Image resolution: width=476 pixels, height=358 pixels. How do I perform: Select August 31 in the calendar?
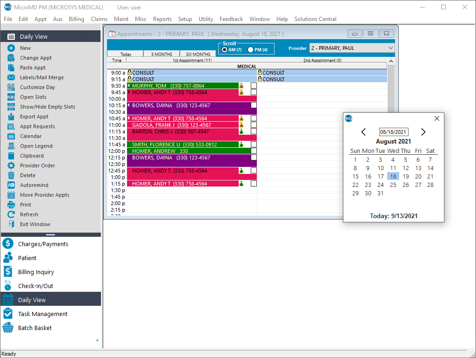[380, 193]
